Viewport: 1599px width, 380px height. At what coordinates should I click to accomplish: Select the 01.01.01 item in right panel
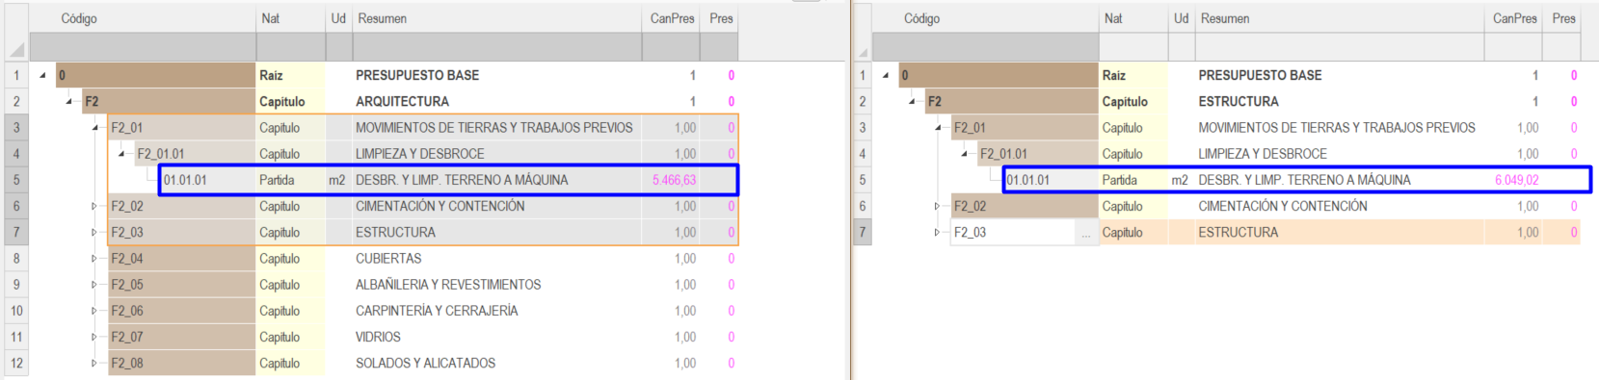[x=1027, y=180]
